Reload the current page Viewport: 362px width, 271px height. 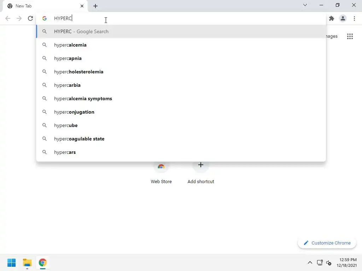coord(30,18)
